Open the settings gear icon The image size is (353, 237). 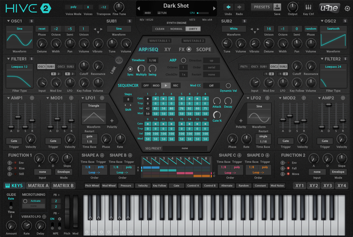[347, 9]
